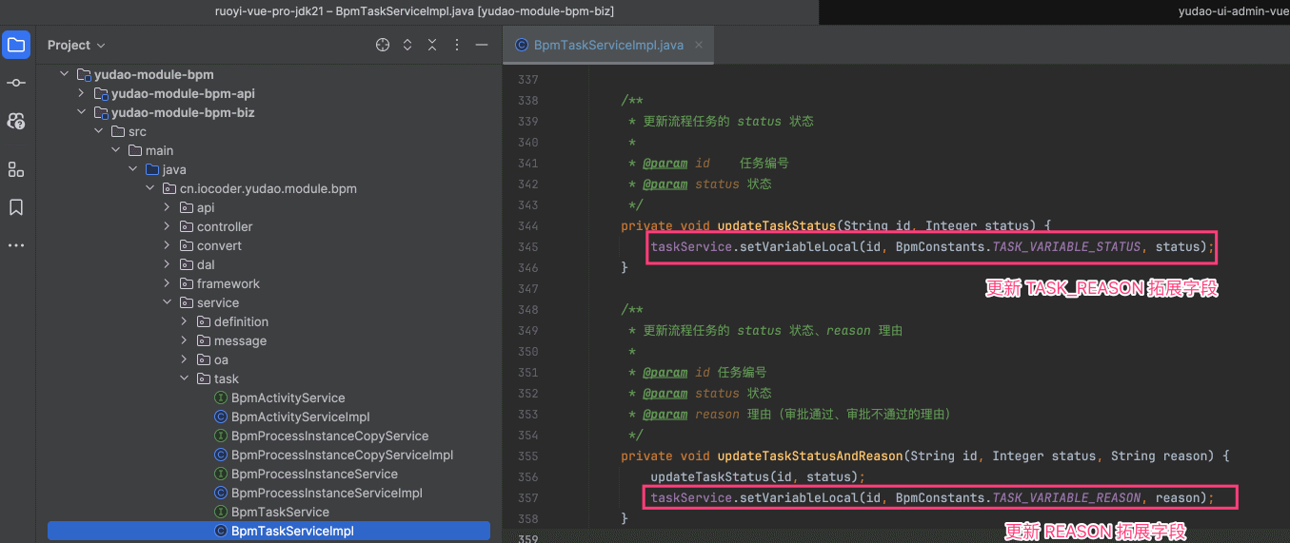This screenshot has height=543, width=1290.
Task: Open Project panel options menu (vertical dots)
Action: tap(457, 45)
